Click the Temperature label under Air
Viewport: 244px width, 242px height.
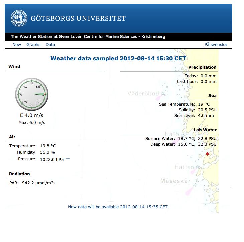23,146
